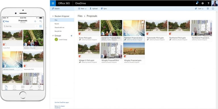Image resolution: width=218 pixels, height=109 pixels.
Task: Open the notifications bell icon
Action: [197, 3]
